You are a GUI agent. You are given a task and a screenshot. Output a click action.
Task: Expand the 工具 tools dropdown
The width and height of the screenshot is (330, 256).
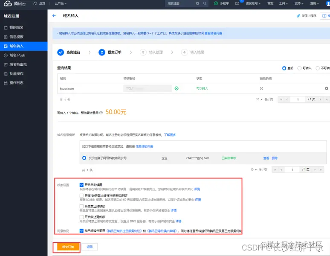tap(283, 3)
